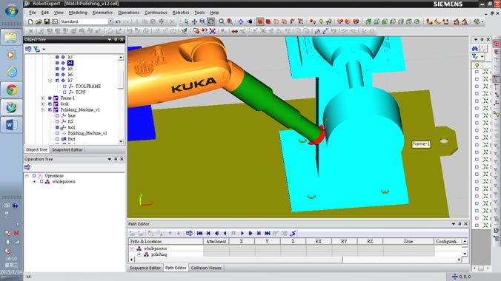Save the cell with the floppy disk icon
The width and height of the screenshot is (501, 281).
[47, 21]
